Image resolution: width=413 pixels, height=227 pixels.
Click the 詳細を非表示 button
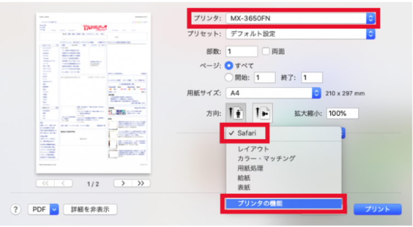tap(90, 210)
